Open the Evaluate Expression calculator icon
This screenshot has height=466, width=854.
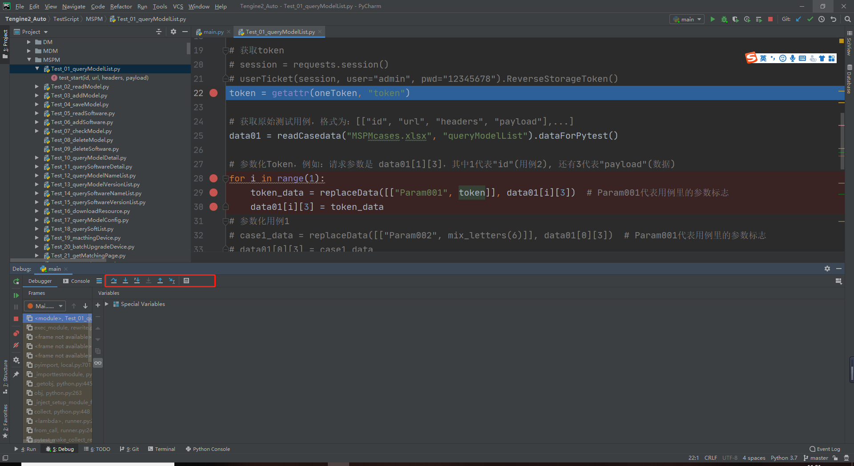186,281
